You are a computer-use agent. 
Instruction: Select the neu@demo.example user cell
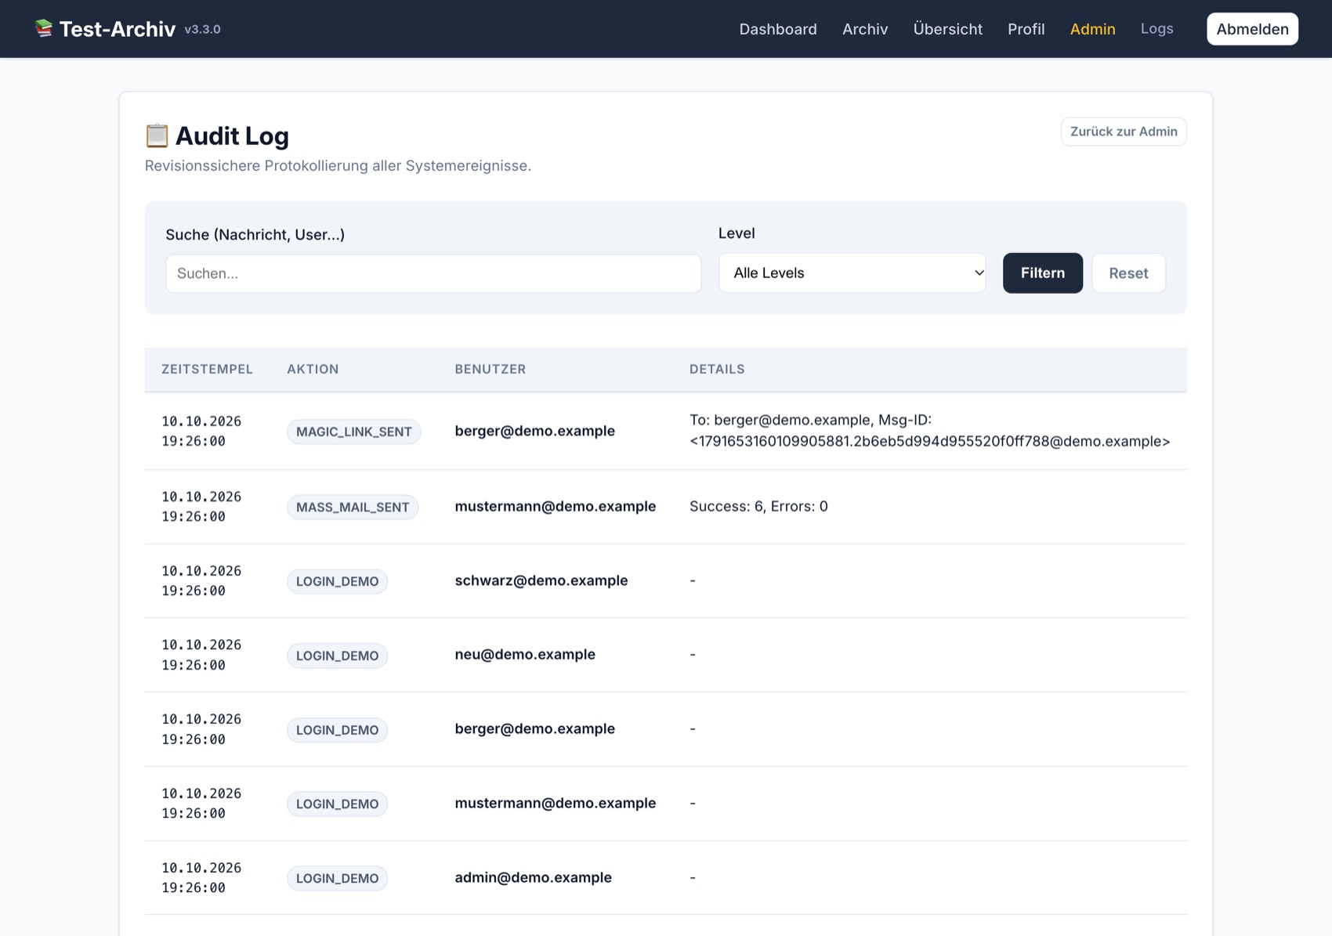point(525,654)
